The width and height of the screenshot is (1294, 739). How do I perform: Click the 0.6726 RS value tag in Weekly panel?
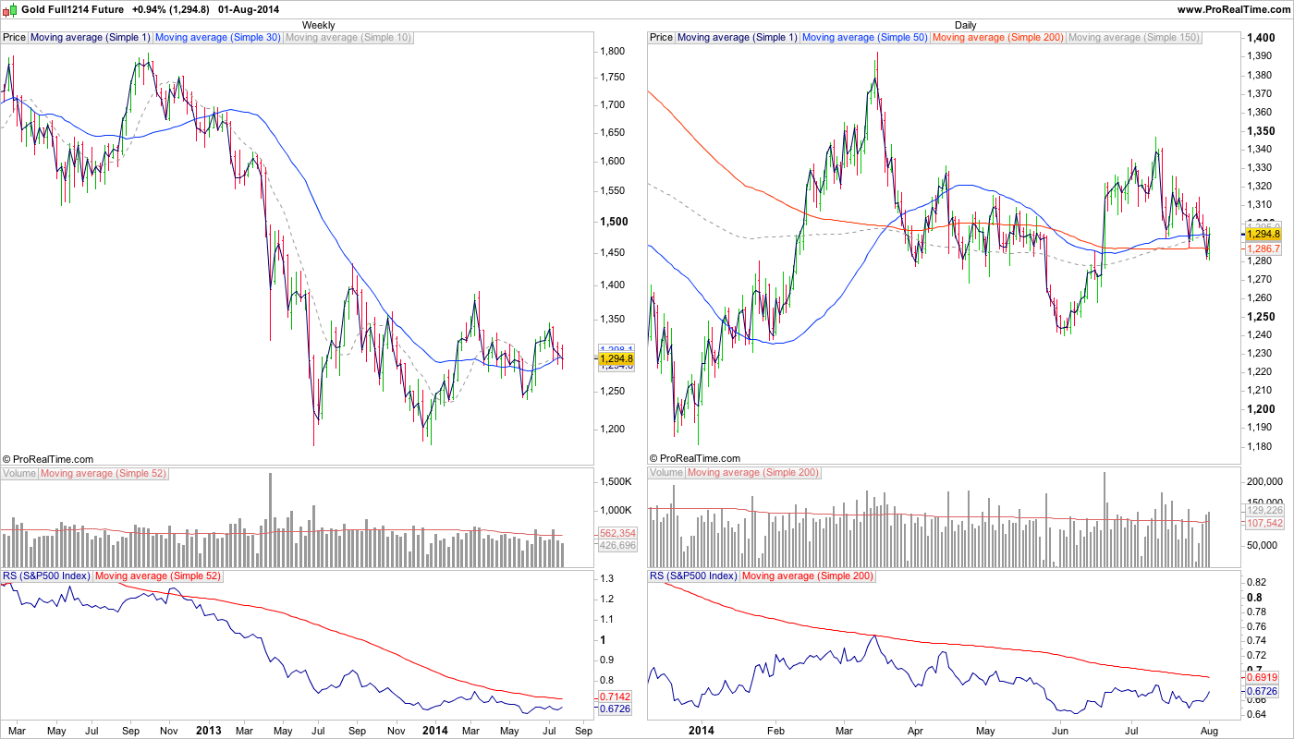(614, 709)
